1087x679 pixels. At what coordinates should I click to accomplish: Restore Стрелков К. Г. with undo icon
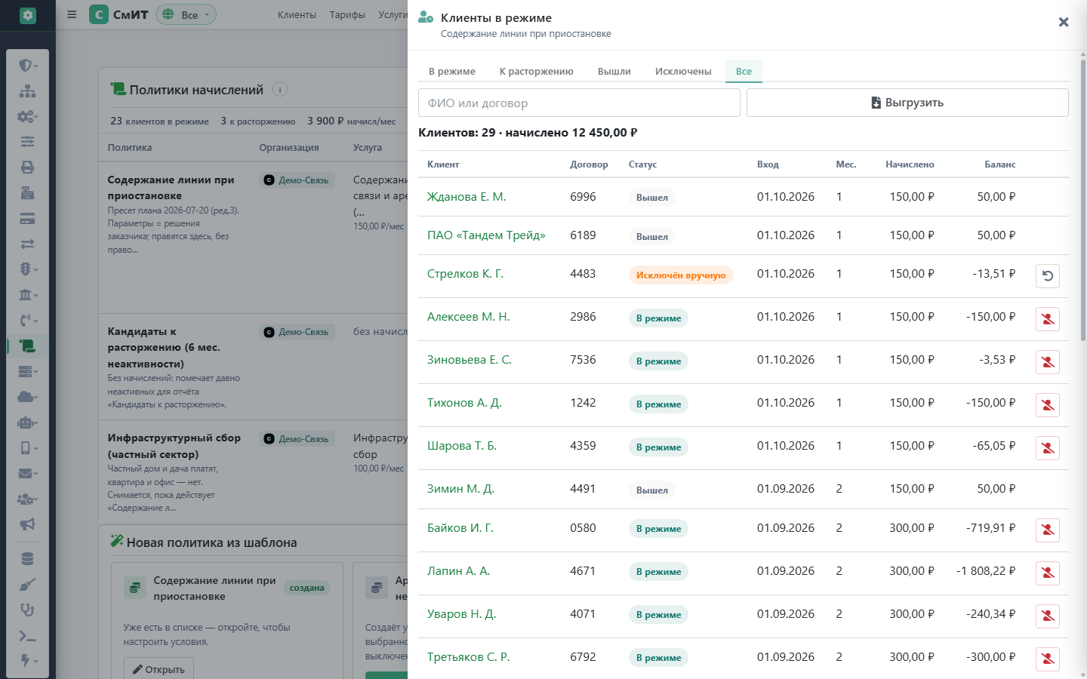tap(1048, 276)
